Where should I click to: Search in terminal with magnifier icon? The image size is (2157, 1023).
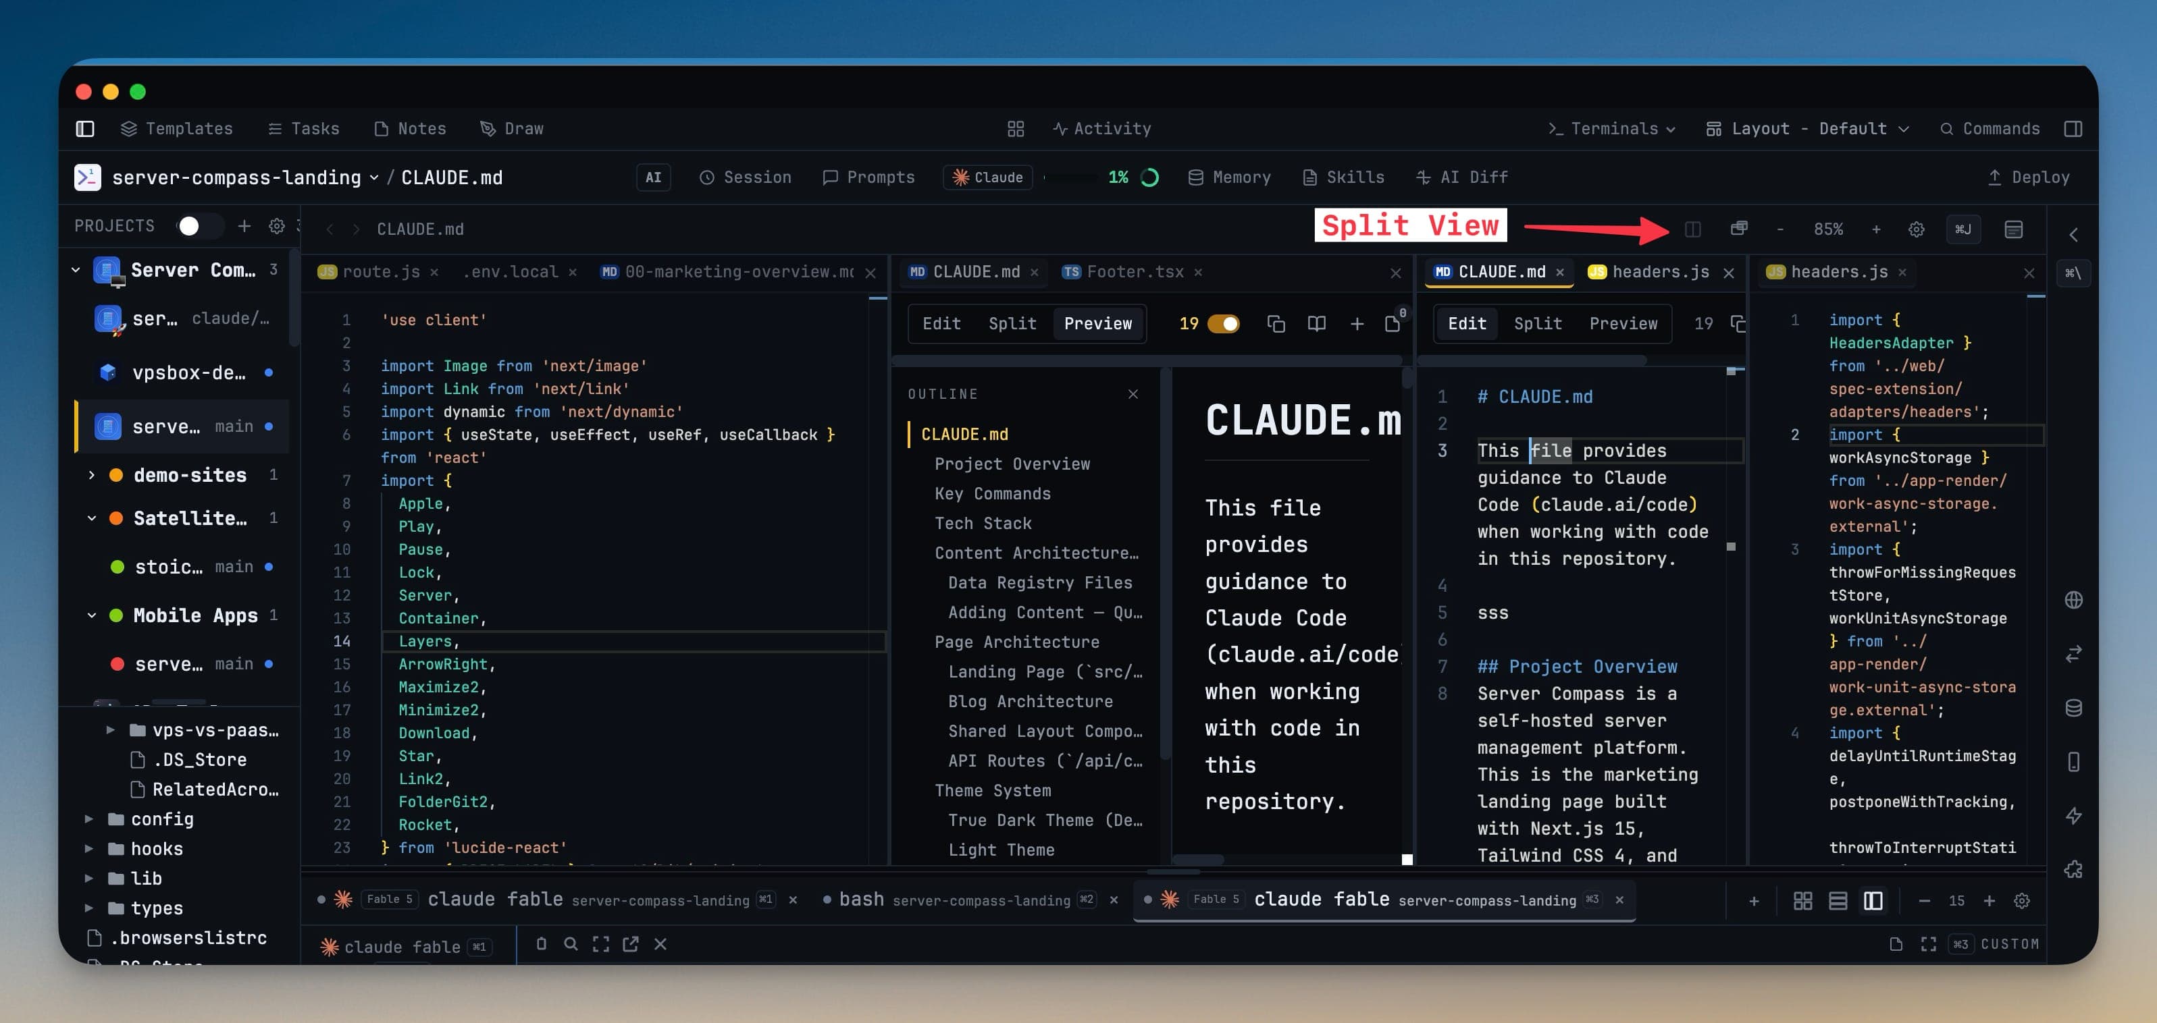coord(570,944)
